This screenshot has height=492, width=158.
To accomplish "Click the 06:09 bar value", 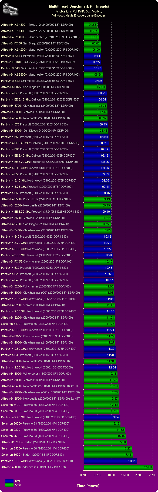I will coord(96,50).
